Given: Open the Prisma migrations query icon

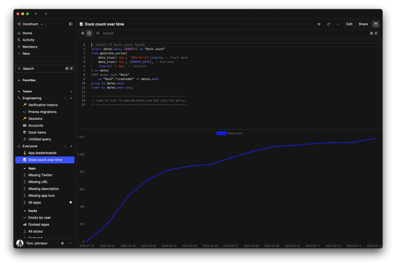Looking at the screenshot, I should pos(24,112).
